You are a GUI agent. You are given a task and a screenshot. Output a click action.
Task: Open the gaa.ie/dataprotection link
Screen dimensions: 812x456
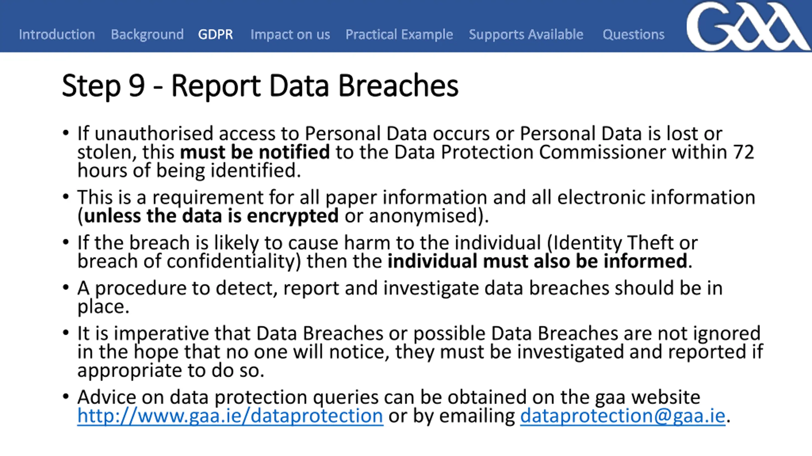click(x=230, y=416)
